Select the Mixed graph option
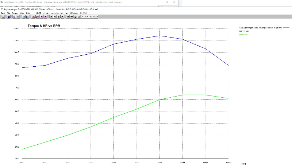The image size is (292, 168). pyautogui.click(x=38, y=13)
